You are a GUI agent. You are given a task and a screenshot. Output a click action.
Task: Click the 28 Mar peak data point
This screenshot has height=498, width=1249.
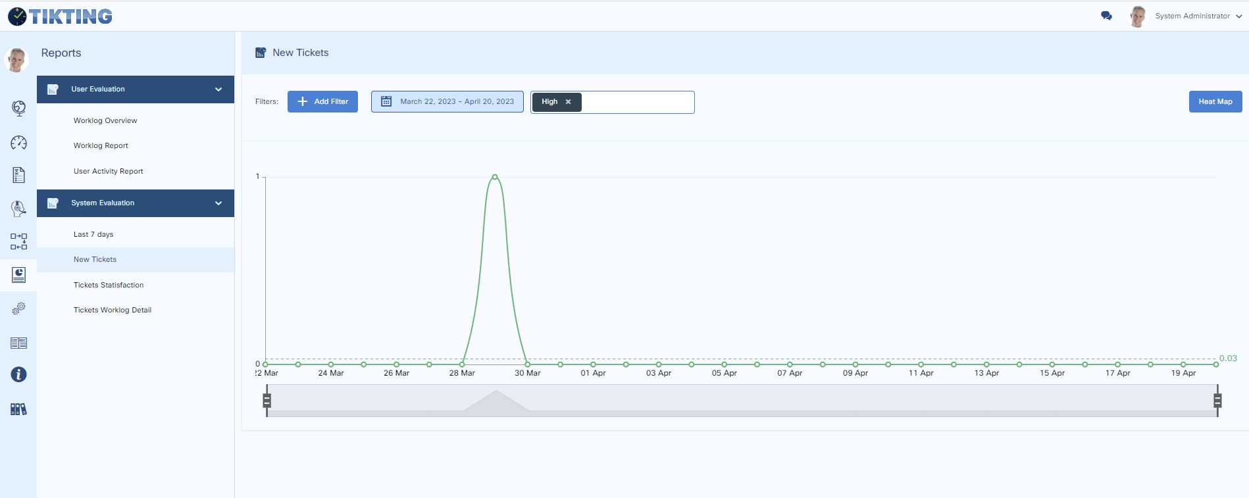495,177
